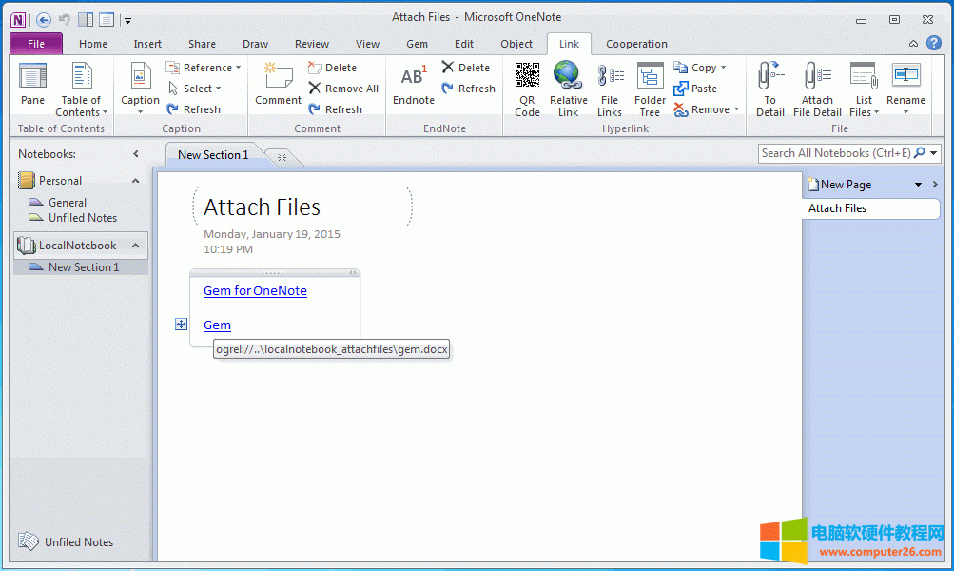Open the Rename dropdown menu
Viewport: 954px width, 571px height.
tap(905, 111)
